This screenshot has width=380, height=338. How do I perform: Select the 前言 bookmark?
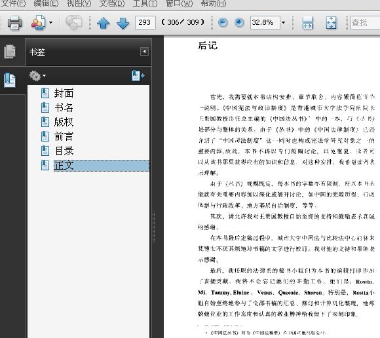point(64,137)
